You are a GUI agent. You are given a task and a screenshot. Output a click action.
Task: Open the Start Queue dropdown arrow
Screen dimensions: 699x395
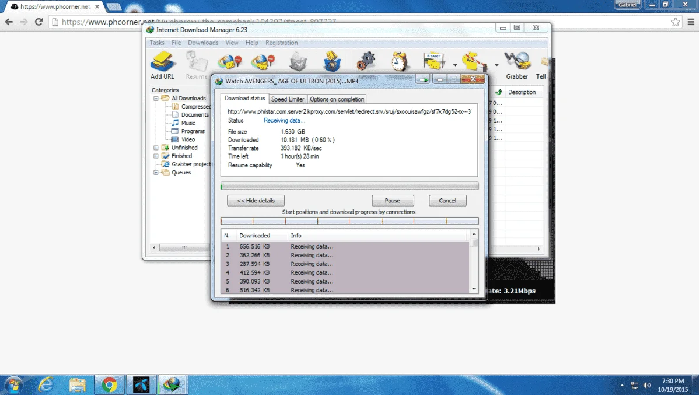(455, 65)
